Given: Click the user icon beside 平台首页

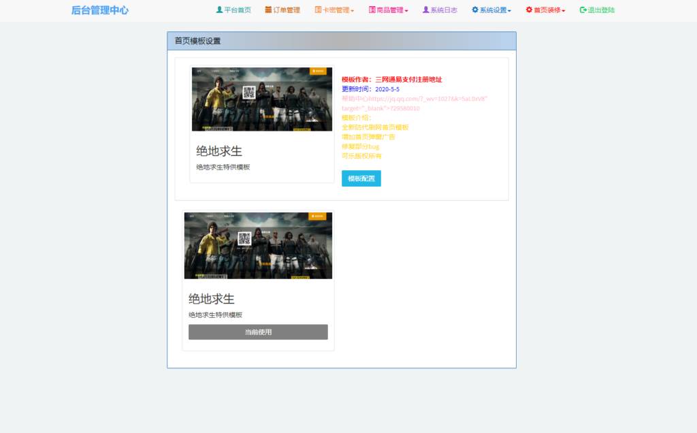Looking at the screenshot, I should [x=219, y=10].
